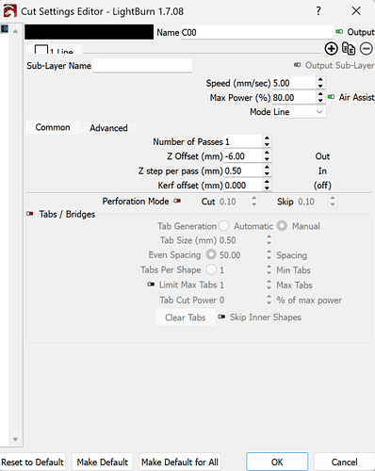Click the LightBurn logo in title bar
The image size is (375, 471).
[9, 11]
